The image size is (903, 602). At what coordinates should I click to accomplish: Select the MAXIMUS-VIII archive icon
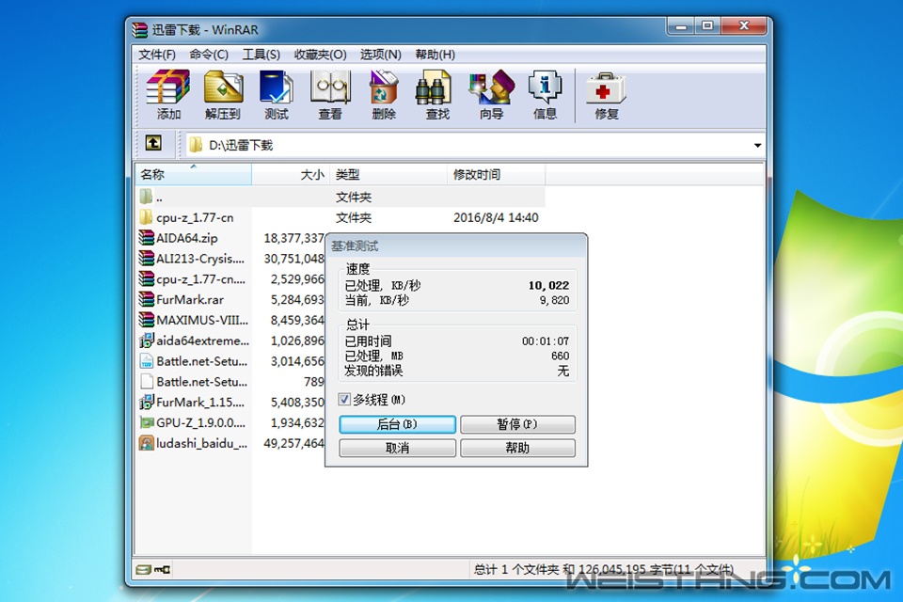click(x=147, y=320)
